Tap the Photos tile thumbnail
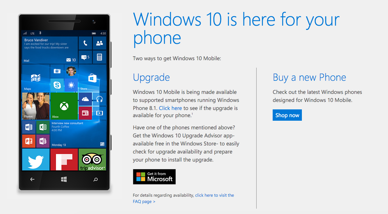The width and height of the screenshot is (388, 214). click(36, 106)
